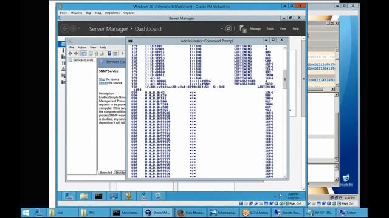The image size is (389, 218).
Task: Open the Server Manager notifications flag
Action: (x=243, y=28)
